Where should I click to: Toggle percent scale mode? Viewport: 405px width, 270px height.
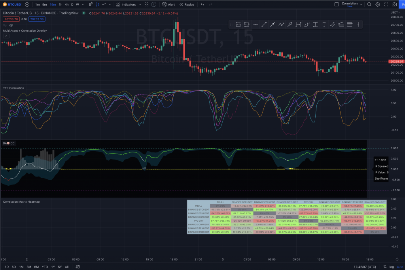pos(385,267)
